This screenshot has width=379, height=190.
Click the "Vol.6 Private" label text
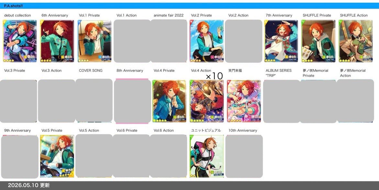(127, 130)
